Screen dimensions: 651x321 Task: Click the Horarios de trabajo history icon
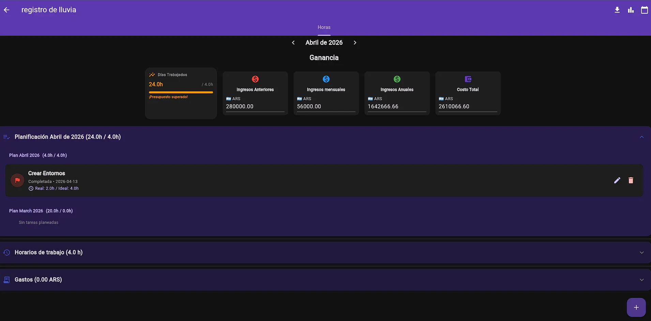click(x=6, y=253)
